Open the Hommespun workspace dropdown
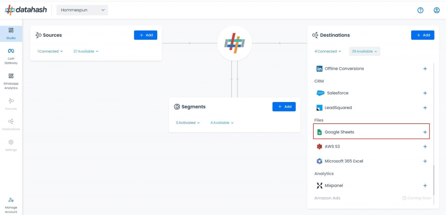The image size is (446, 215). point(82,10)
